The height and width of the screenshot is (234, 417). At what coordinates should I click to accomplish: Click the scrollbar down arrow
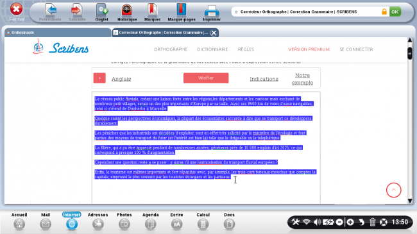(410, 201)
